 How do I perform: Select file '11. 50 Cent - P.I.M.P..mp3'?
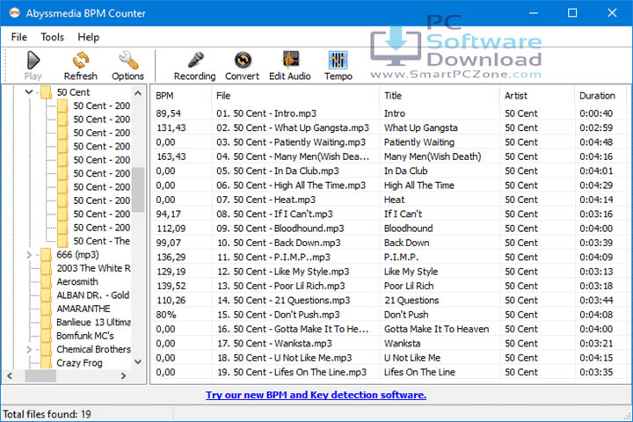click(273, 258)
